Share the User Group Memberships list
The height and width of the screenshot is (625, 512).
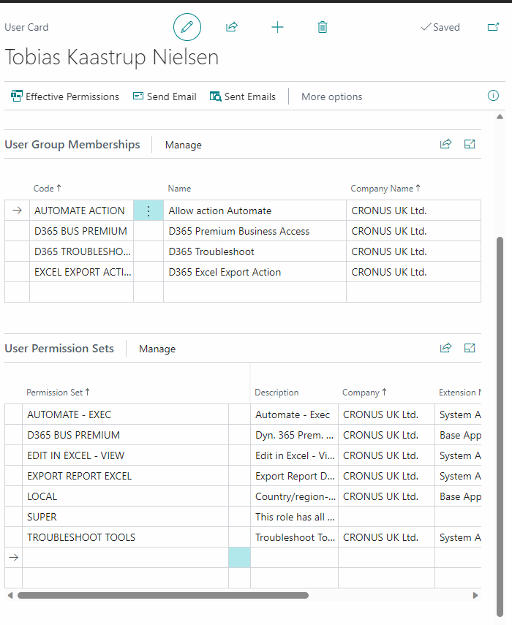[x=445, y=144]
